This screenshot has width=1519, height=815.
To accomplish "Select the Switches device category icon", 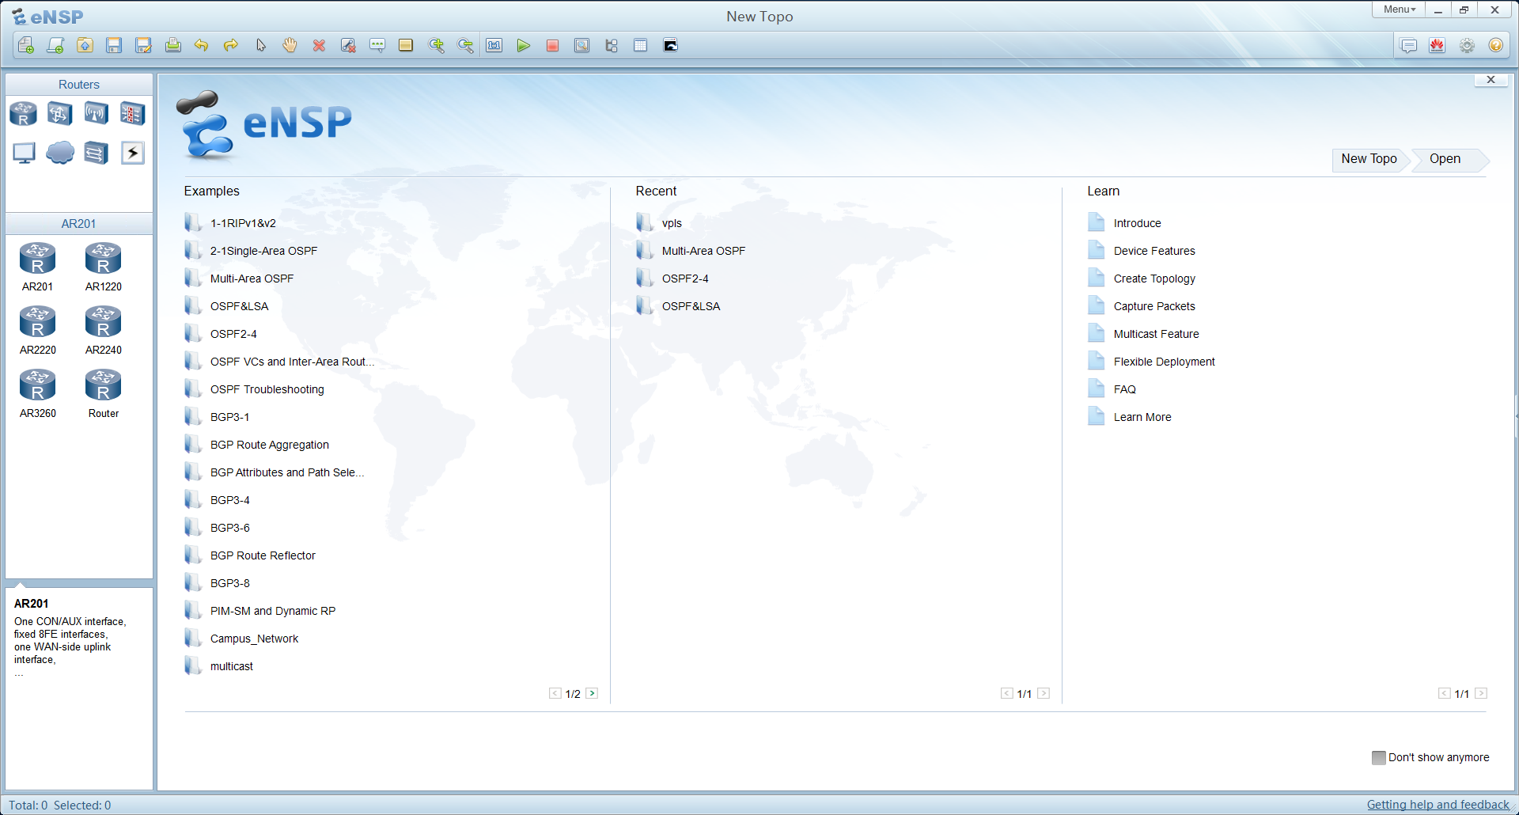I will pos(59,114).
